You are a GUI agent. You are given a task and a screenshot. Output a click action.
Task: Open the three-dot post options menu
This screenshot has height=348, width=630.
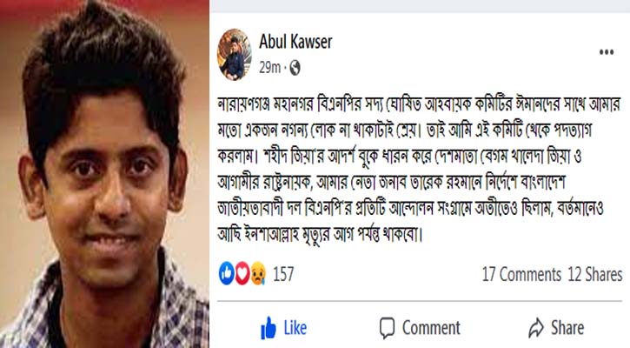[x=607, y=52]
